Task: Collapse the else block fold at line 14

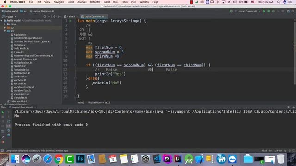Action: click(76, 78)
